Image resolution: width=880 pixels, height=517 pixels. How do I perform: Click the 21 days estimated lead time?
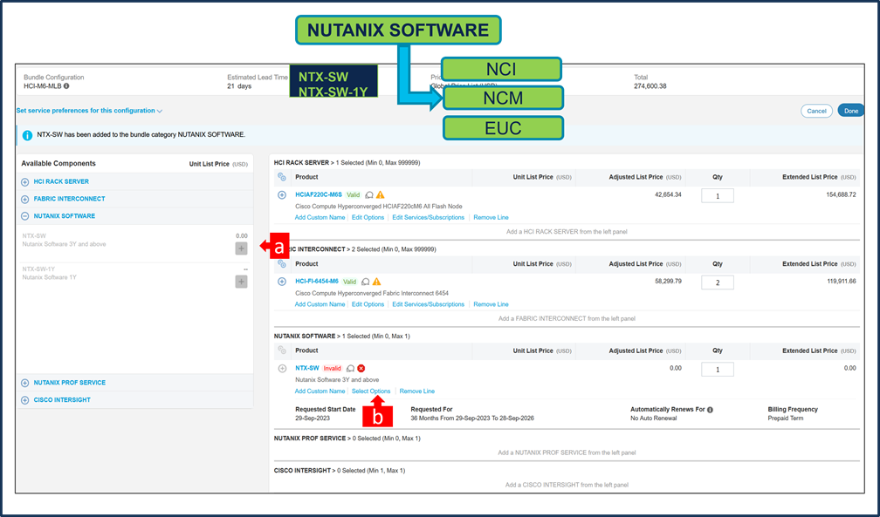pos(239,86)
